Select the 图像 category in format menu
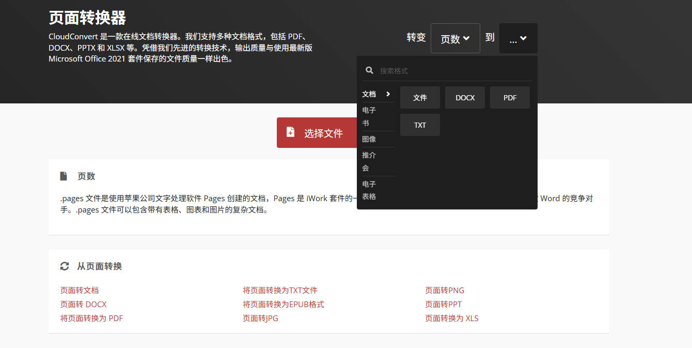This screenshot has width=692, height=348. tap(369, 139)
